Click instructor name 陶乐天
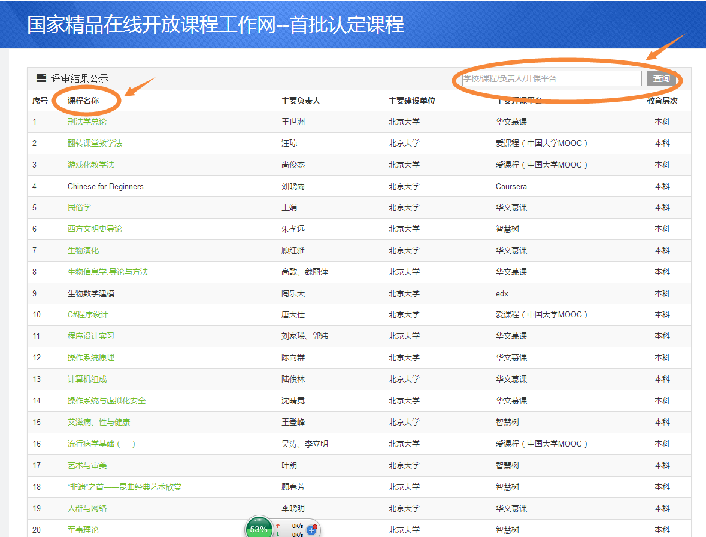706x537 pixels. 293,293
